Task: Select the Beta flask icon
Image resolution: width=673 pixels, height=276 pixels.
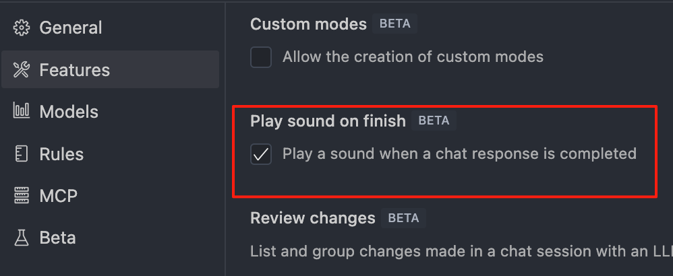Action: 22,238
